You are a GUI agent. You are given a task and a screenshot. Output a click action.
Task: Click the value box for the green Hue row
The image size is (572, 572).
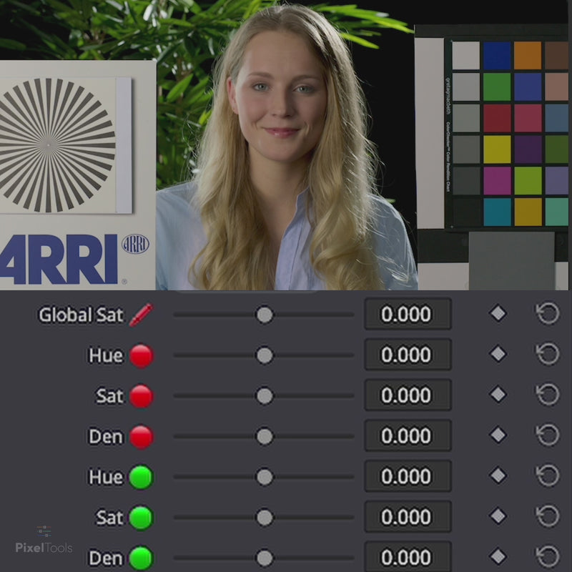408,476
